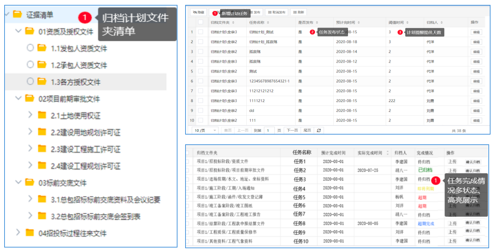The width and height of the screenshot is (494, 251).
Task: Expand the 04招投标过程往来文件 folder
Action: tap(18, 233)
